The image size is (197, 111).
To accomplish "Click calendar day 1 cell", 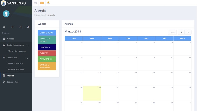I will [x=128, y=48].
